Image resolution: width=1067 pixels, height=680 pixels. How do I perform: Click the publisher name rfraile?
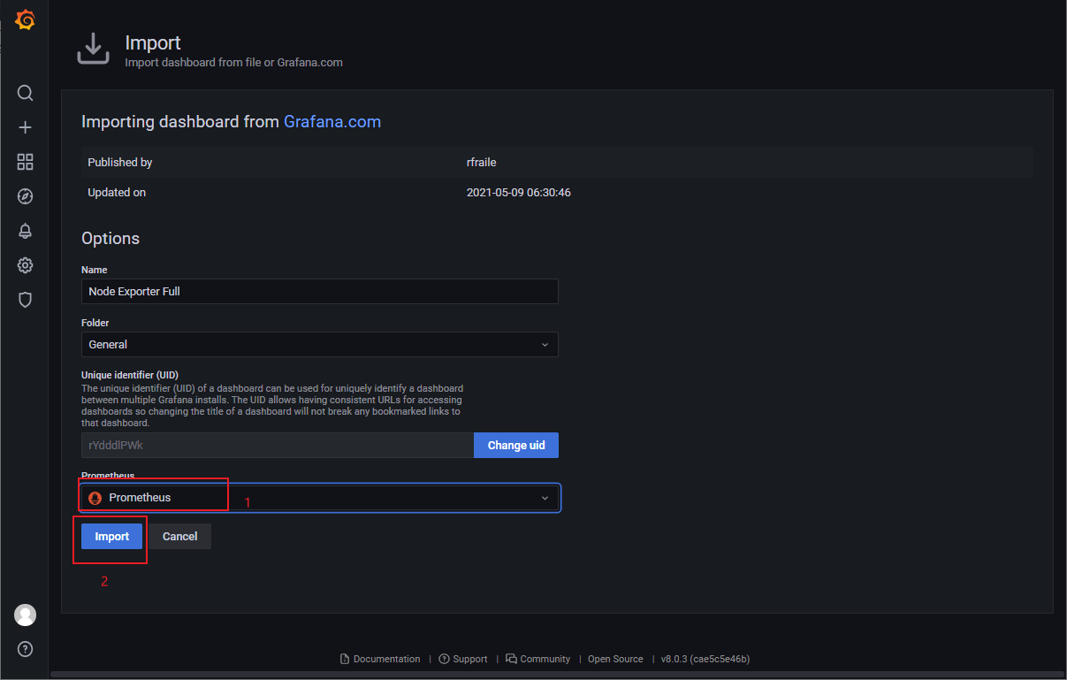tap(484, 163)
